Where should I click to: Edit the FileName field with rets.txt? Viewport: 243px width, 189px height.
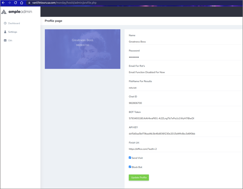pos(185,88)
